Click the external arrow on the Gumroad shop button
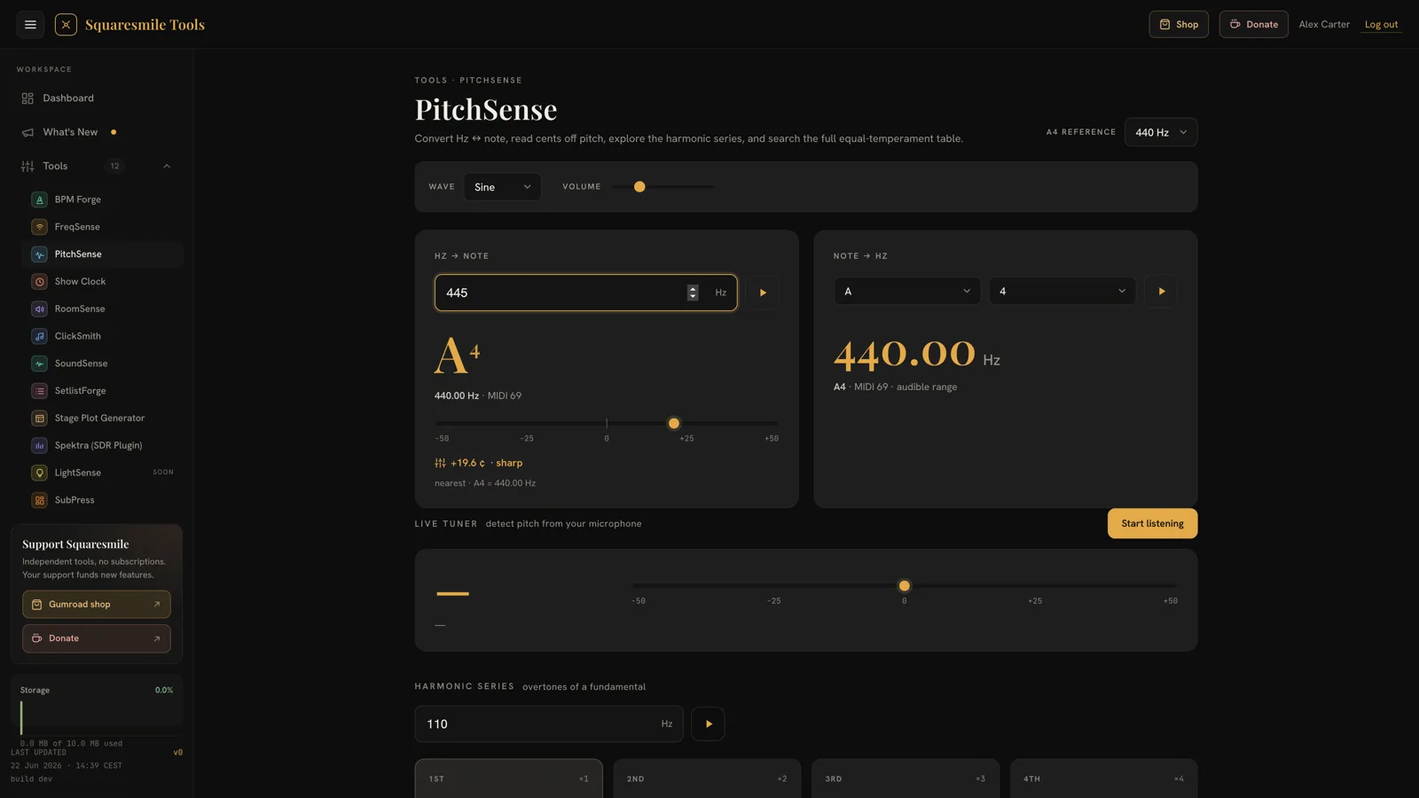The image size is (1419, 798). 157,605
